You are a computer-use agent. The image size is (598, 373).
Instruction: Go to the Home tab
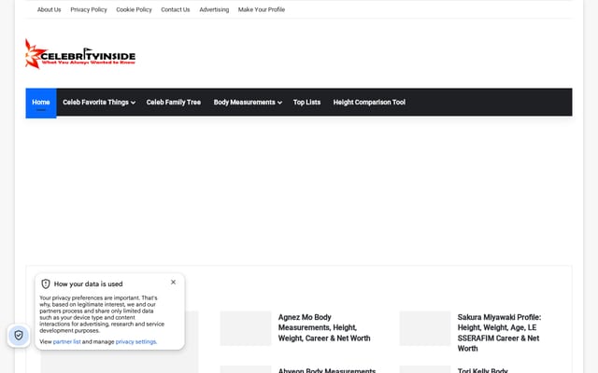[x=41, y=103]
